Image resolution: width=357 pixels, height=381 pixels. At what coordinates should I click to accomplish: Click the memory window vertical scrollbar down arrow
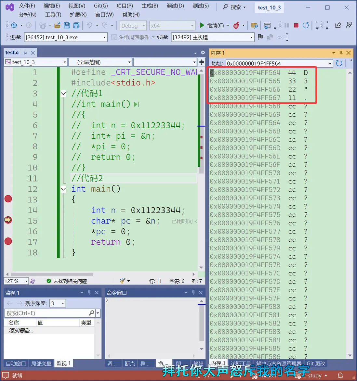tap(350, 355)
